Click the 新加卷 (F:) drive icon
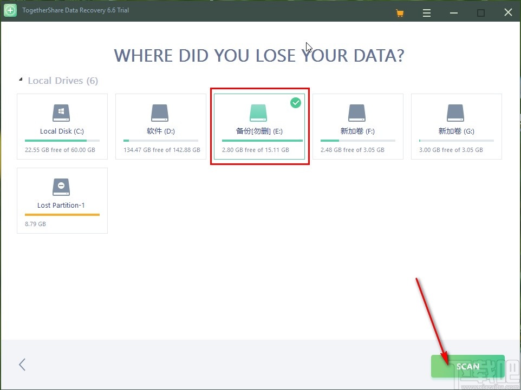 (357, 113)
